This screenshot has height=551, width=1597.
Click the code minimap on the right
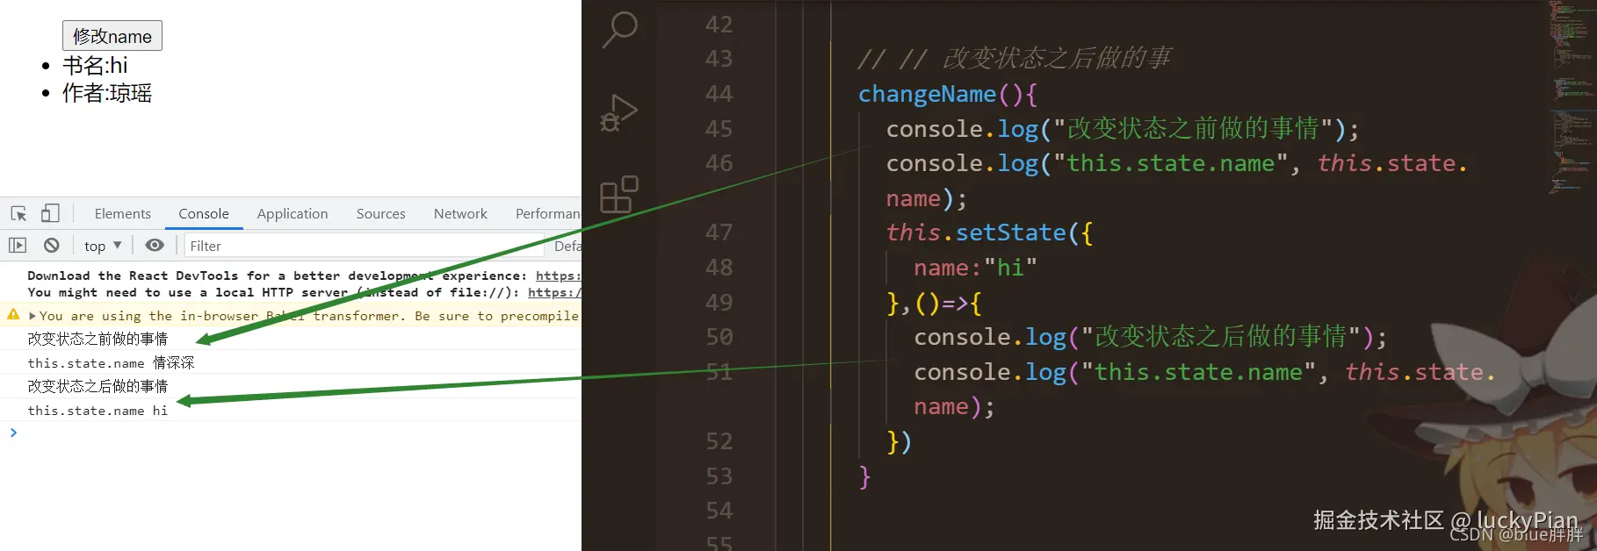pos(1572,97)
